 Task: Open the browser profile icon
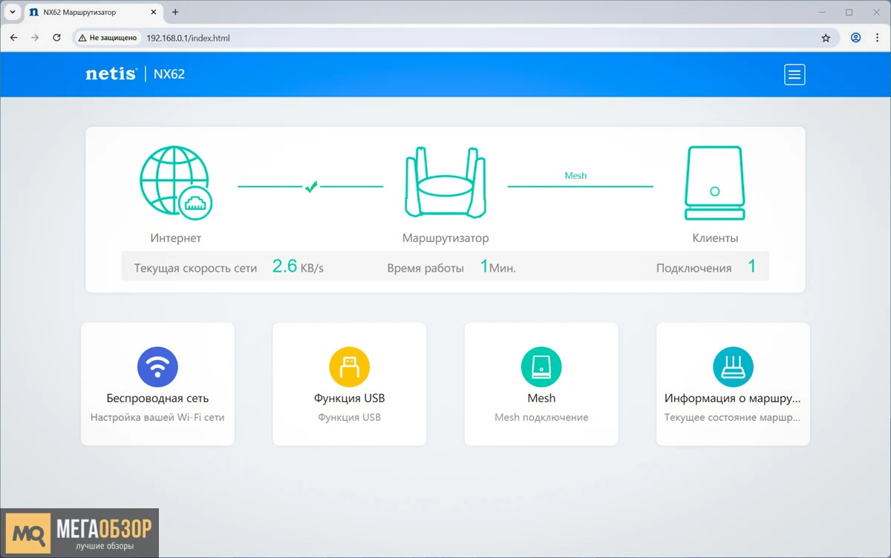(856, 38)
